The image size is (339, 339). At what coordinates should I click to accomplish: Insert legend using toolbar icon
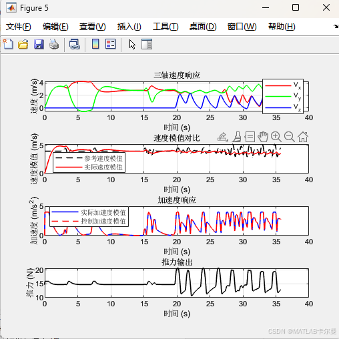[111, 44]
